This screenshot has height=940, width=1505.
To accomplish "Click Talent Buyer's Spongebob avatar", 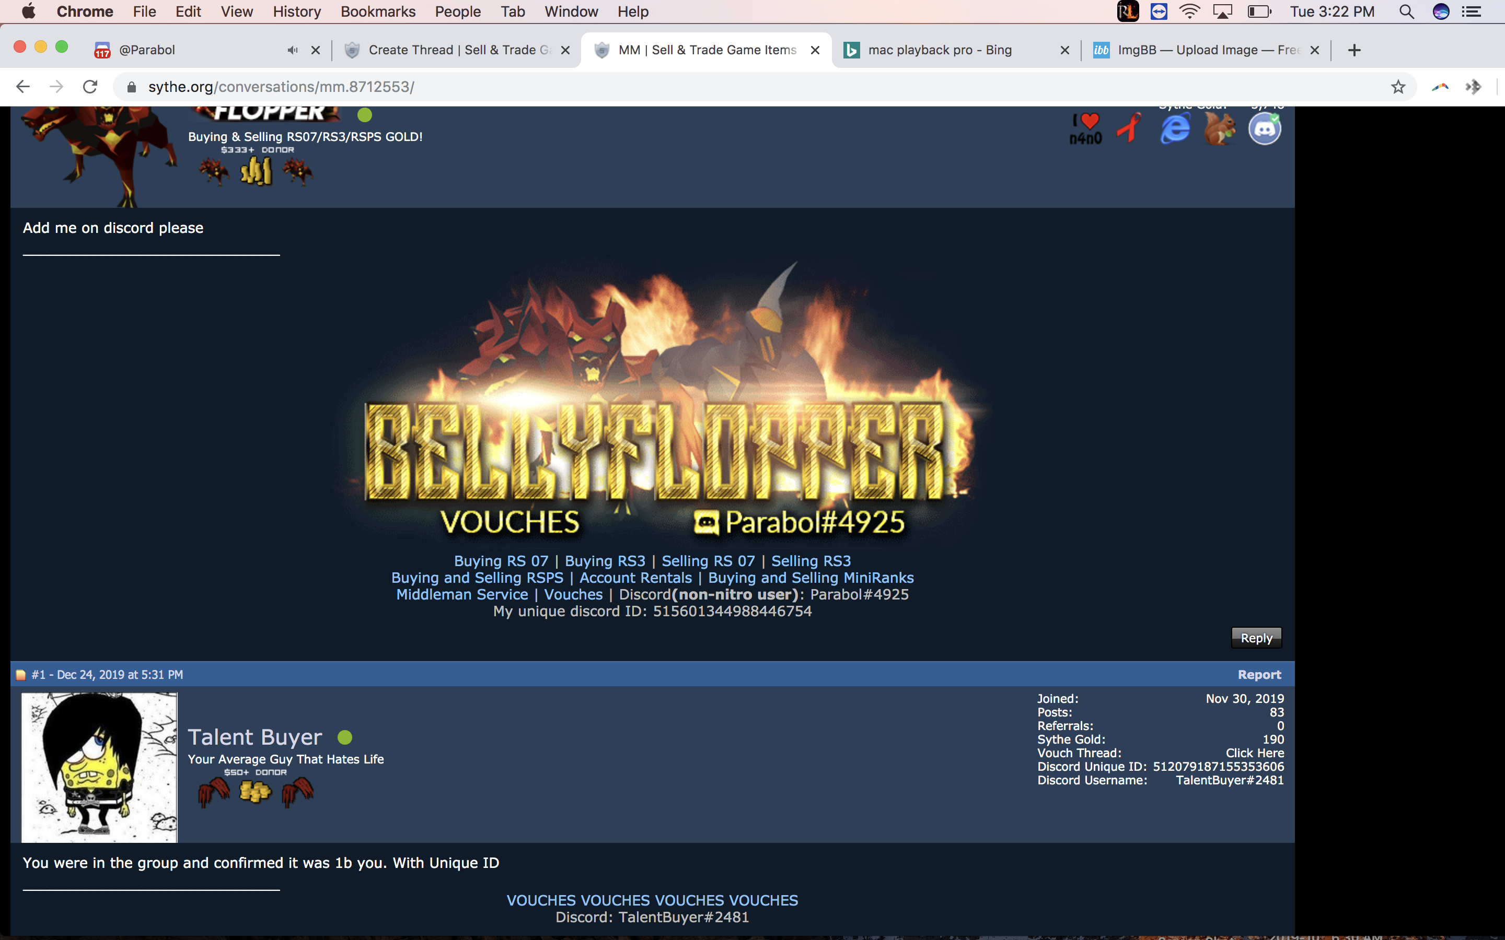I will (99, 768).
